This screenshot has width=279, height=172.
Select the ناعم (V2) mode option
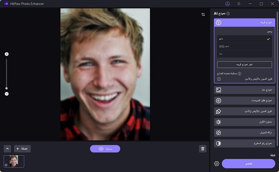(x=244, y=46)
